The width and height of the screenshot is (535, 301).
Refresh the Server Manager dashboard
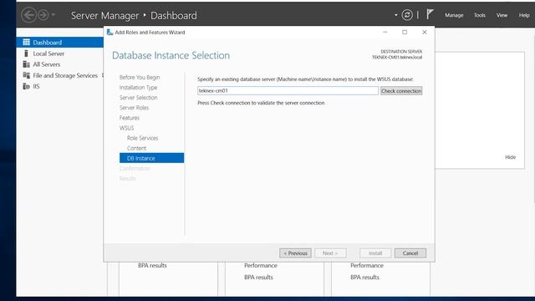point(407,15)
